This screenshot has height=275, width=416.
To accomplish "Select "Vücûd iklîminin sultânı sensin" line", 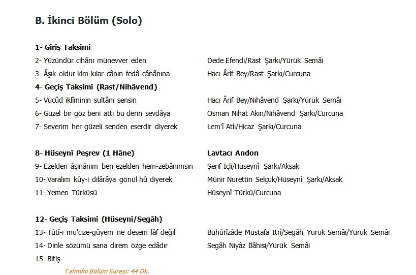I will [x=86, y=100].
